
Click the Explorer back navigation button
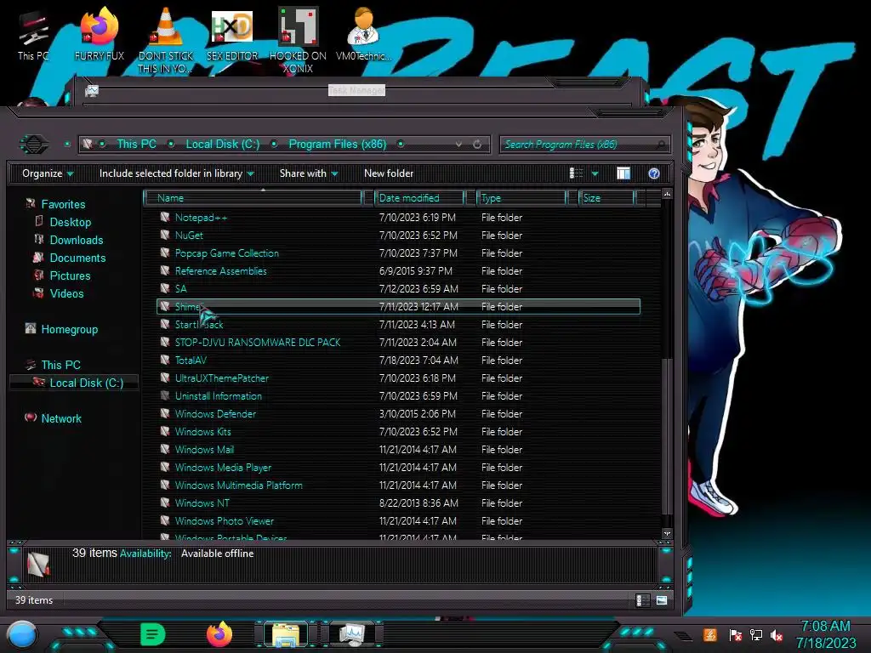pos(34,145)
